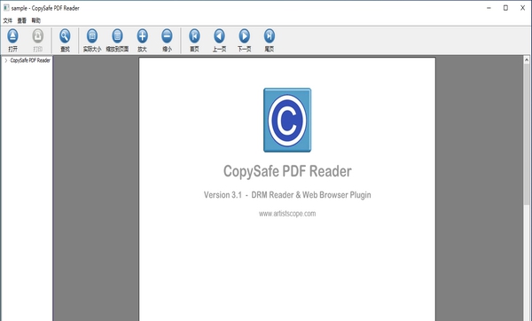This screenshot has width=532, height=321.
Task: Zoom out with the minus (缩小) icon
Action: coord(167,36)
